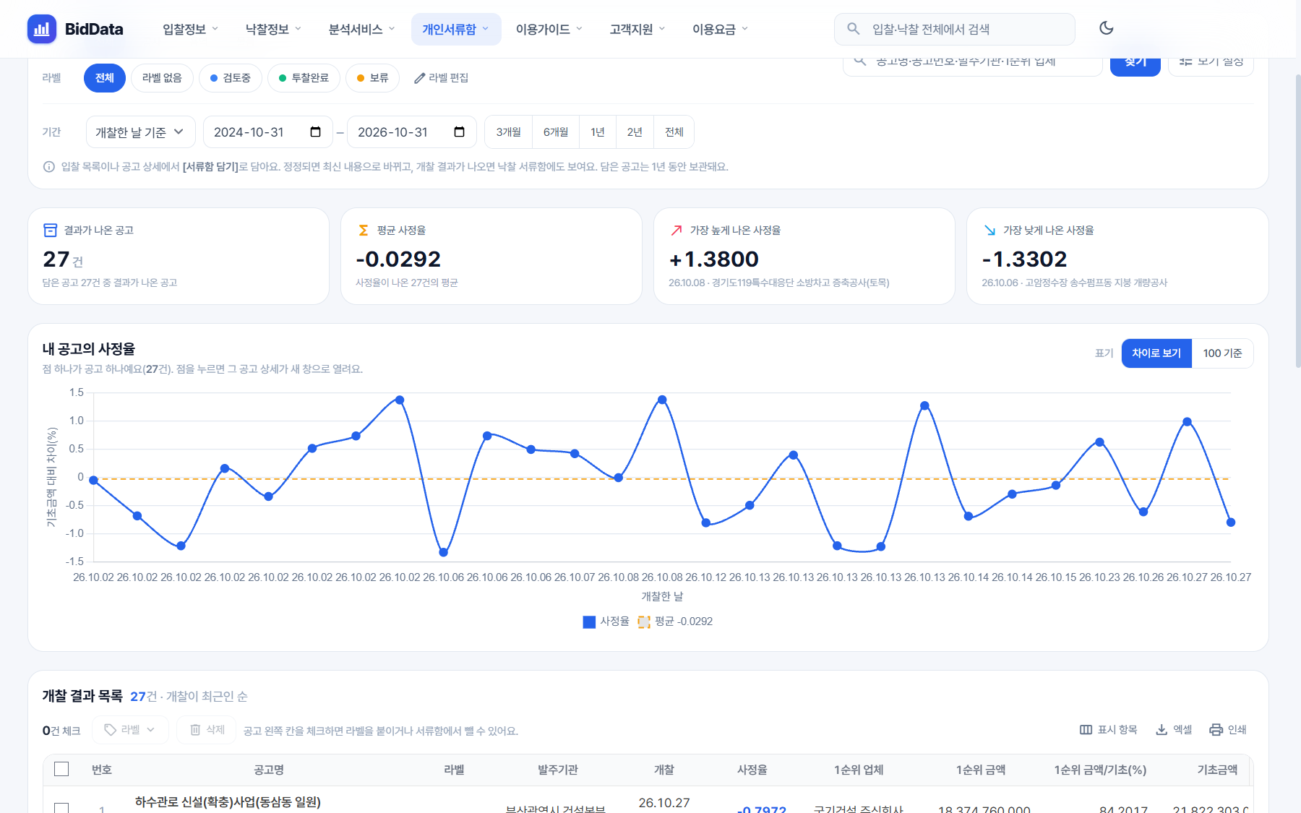Screen dimensions: 1301x813
Task: Select the 6개월 period button
Action: pyautogui.click(x=556, y=132)
